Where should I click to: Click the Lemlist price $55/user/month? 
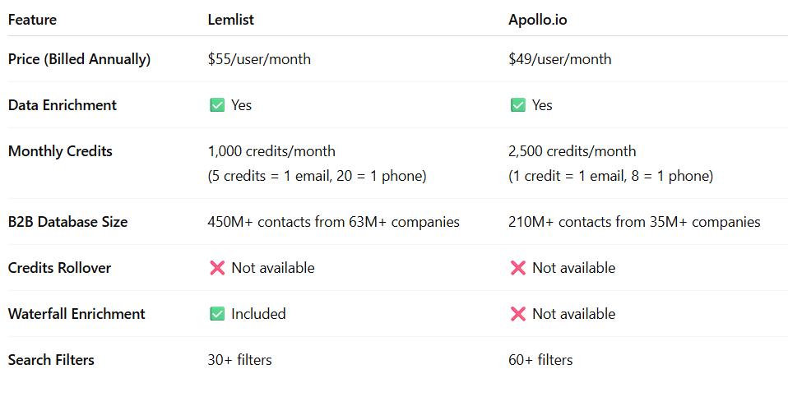click(x=259, y=58)
